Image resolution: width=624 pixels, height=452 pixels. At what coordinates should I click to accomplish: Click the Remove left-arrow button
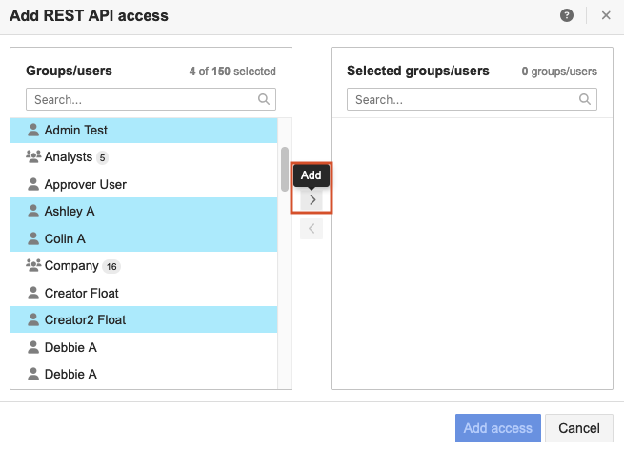coord(312,229)
